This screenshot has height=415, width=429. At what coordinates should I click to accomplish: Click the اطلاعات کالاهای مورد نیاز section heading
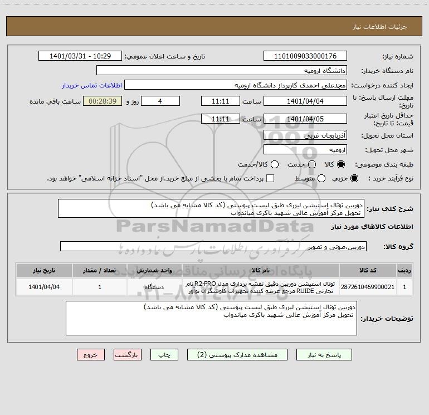[372, 227]
